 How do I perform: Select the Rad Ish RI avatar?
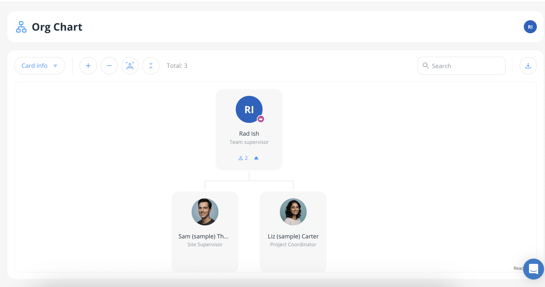[x=249, y=109]
